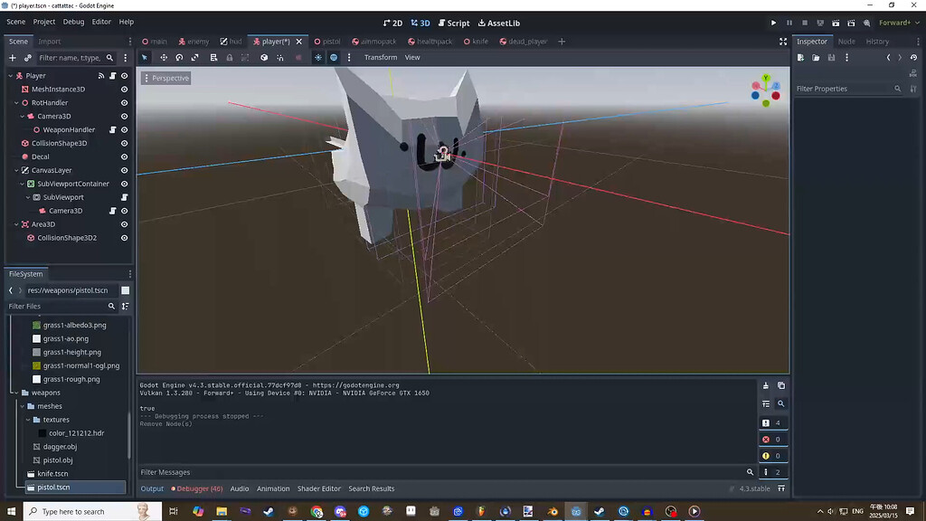
Task: Collapse the SubViewportContainer node
Action: [x=23, y=184]
